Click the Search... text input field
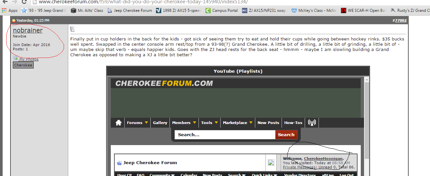Viewport: 430px width, 176px height. coord(225,135)
